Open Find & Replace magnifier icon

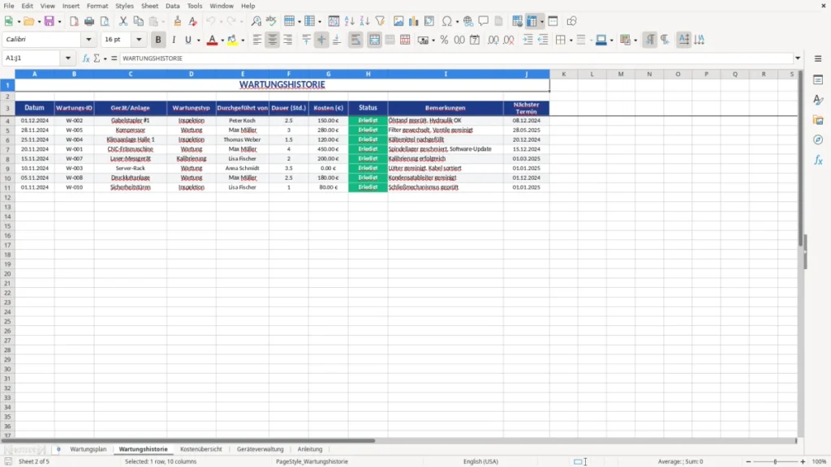coord(256,21)
